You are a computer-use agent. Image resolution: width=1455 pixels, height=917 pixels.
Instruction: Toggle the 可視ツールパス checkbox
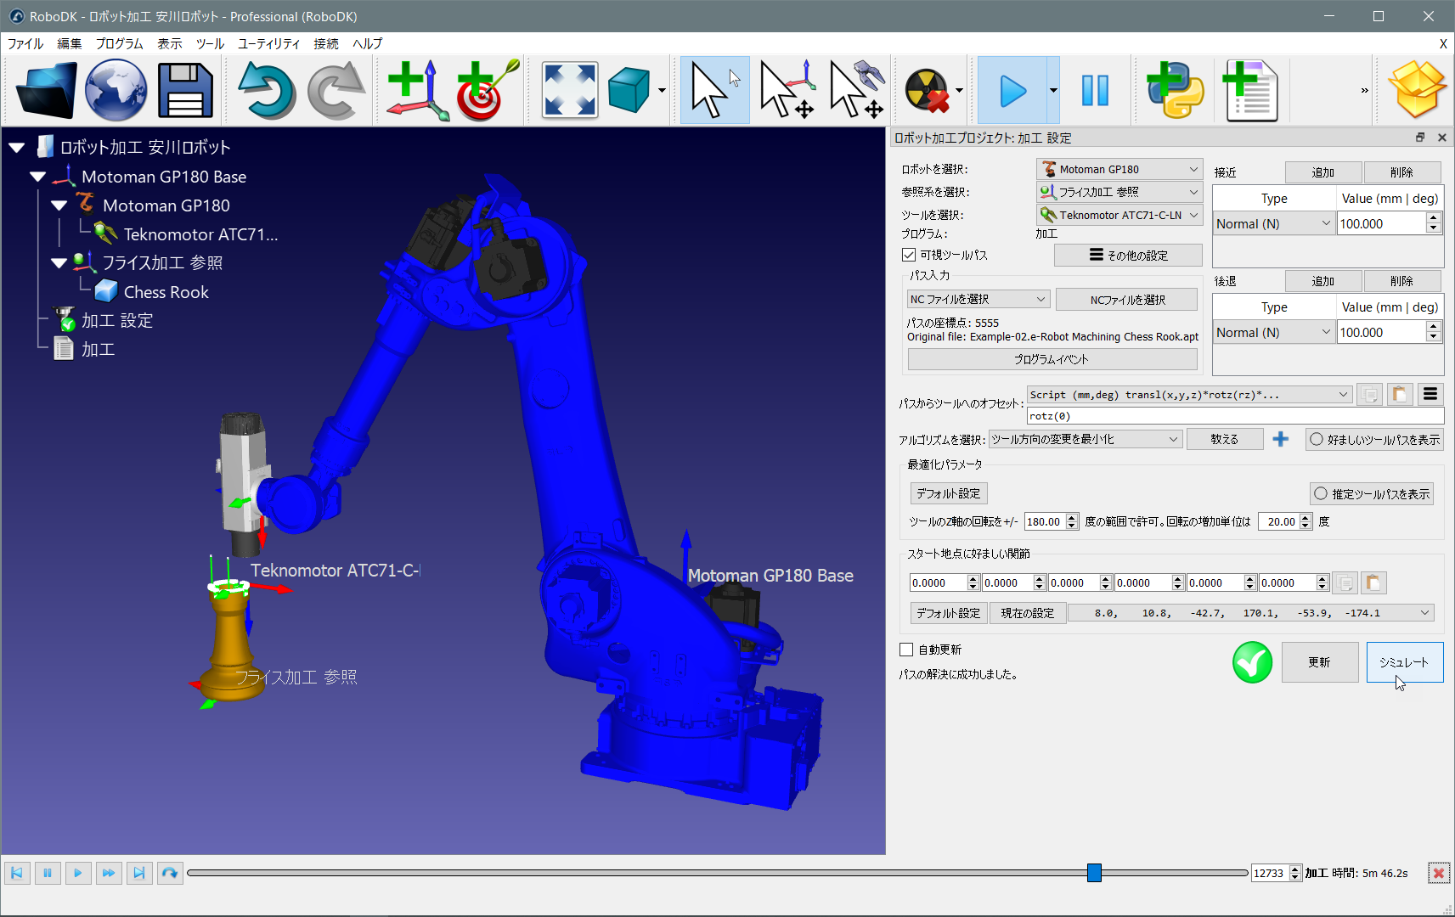click(x=908, y=255)
